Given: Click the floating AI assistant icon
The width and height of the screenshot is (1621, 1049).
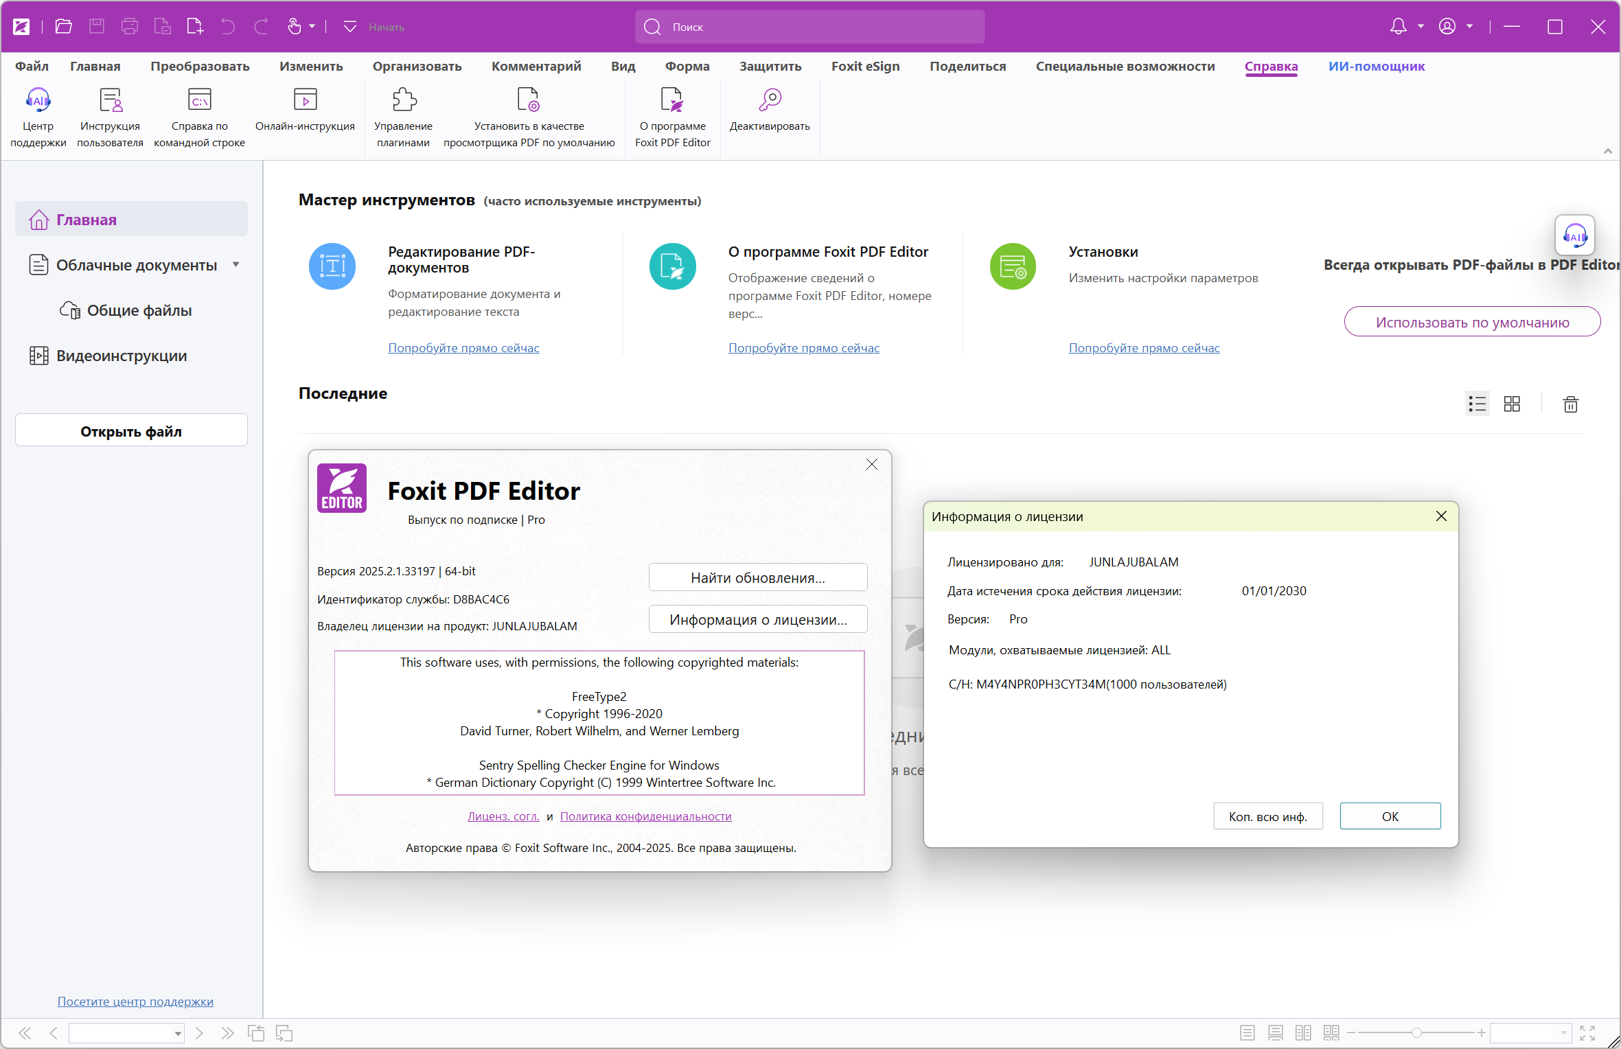Looking at the screenshot, I should click(x=1574, y=236).
